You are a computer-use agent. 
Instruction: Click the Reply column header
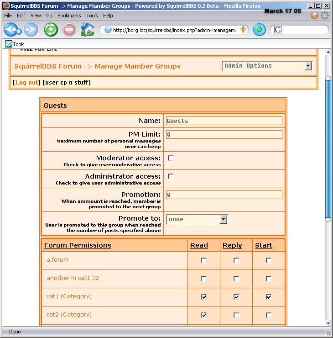point(232,245)
